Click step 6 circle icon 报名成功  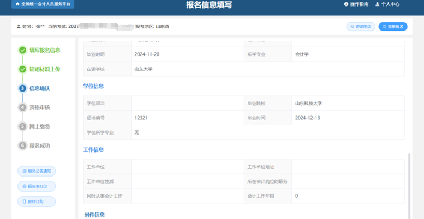point(22,145)
